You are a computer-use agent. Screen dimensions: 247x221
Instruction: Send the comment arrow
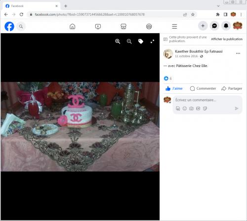tap(237, 109)
